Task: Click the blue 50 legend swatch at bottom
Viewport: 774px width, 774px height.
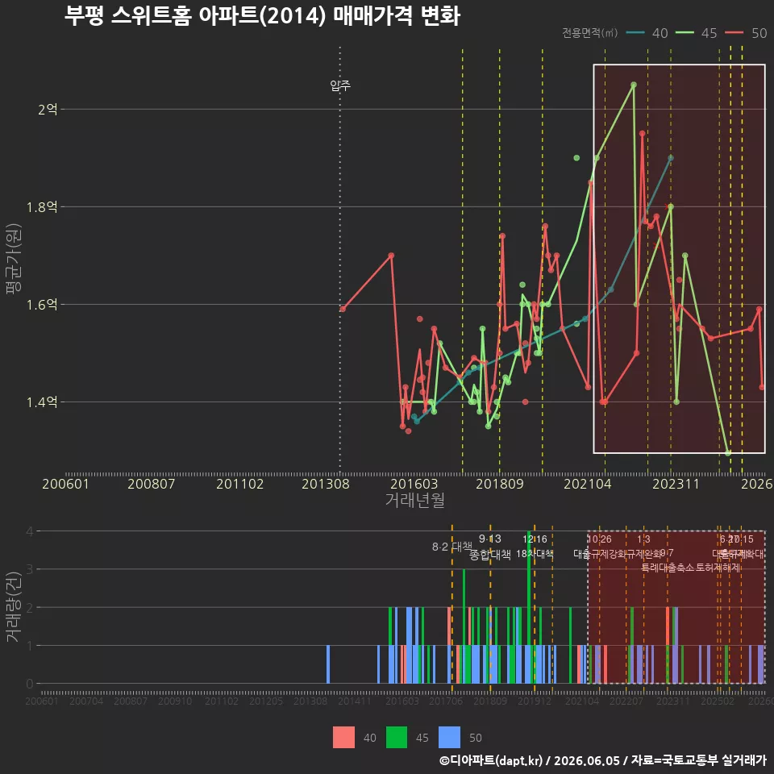Action: click(x=449, y=738)
